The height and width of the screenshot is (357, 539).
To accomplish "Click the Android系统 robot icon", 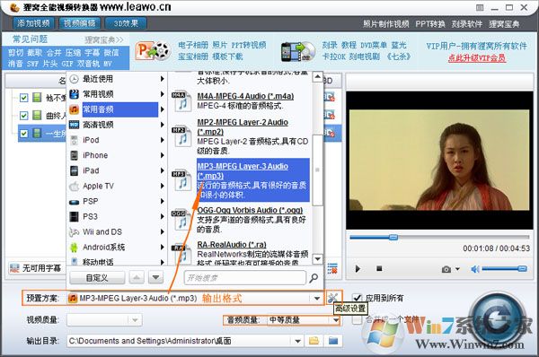I will point(74,248).
